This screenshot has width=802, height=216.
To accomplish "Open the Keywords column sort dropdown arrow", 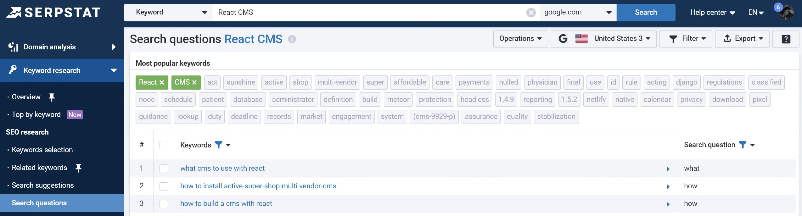I will [x=228, y=145].
